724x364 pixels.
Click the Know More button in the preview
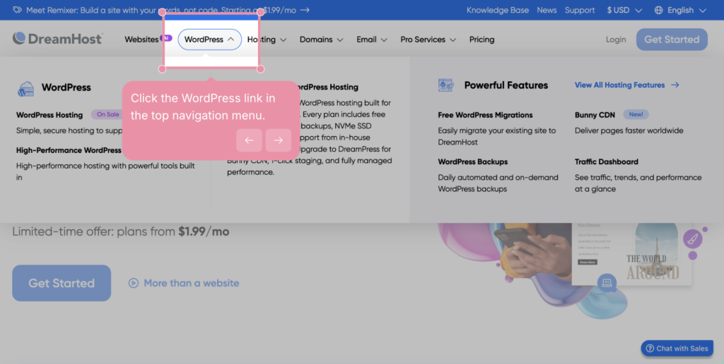pyautogui.click(x=588, y=262)
